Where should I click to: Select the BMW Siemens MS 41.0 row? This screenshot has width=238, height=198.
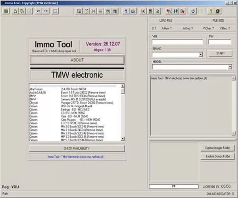(x=75, y=99)
